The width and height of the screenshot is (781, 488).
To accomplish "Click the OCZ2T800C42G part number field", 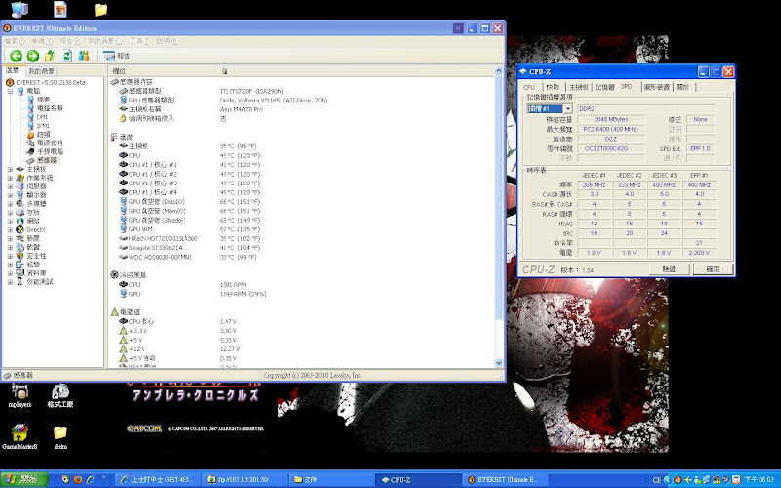I will click(x=611, y=149).
